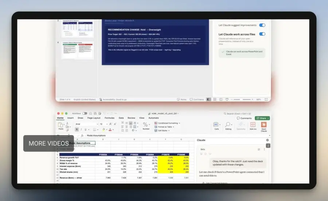Select slide 4 thumbnail in PowerPoint

point(78,50)
